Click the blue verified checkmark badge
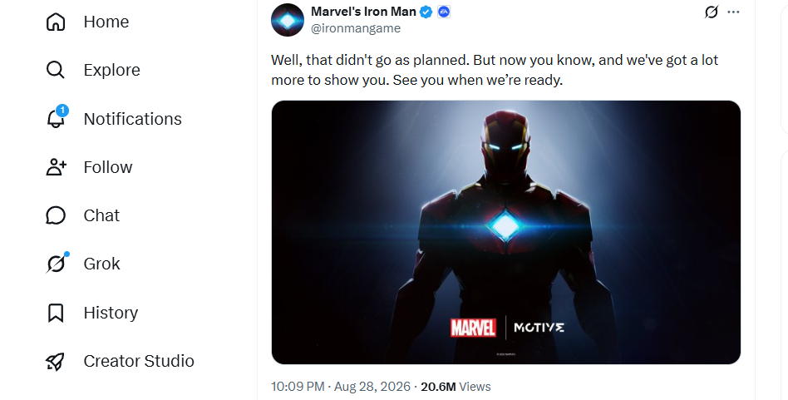Image resolution: width=788 pixels, height=400 pixels. click(x=426, y=12)
